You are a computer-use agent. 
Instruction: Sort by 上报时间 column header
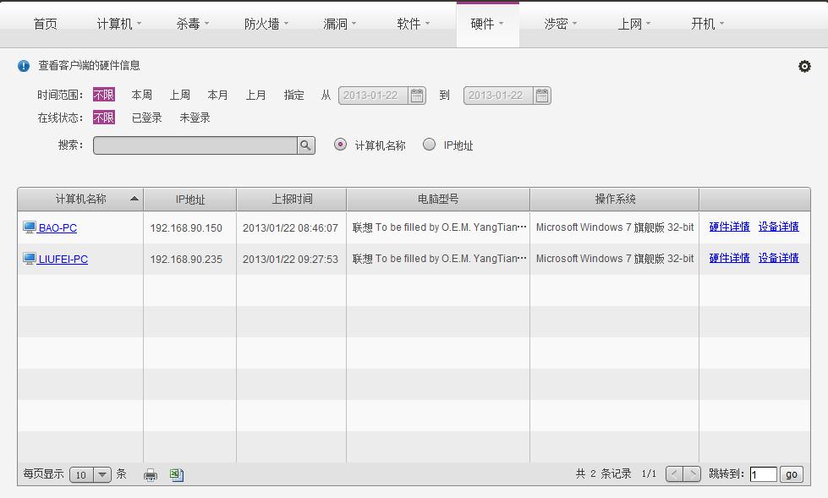292,199
